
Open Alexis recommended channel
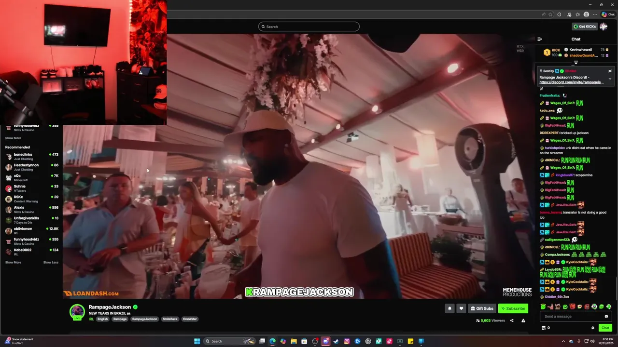coord(31,209)
